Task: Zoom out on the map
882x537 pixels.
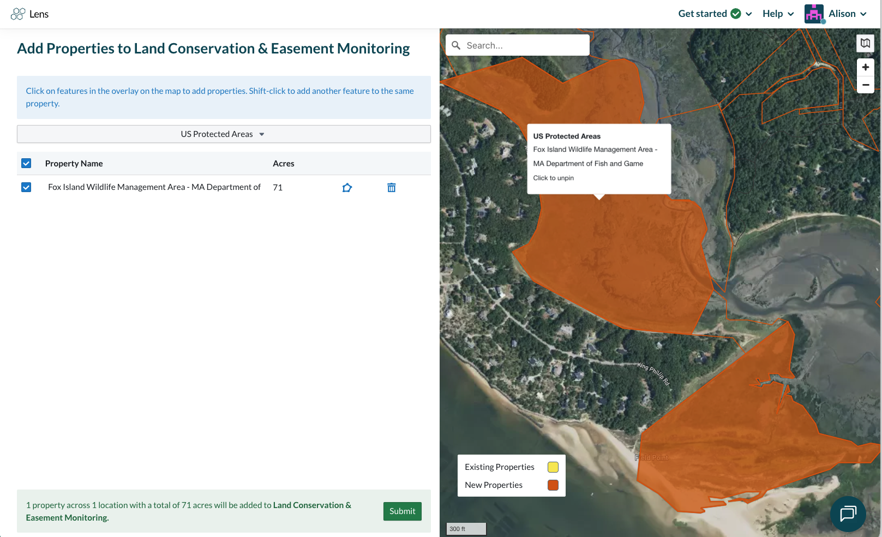Action: [x=865, y=85]
